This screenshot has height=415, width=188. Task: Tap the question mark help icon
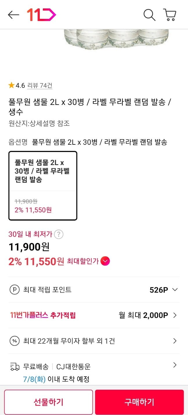tap(59, 234)
